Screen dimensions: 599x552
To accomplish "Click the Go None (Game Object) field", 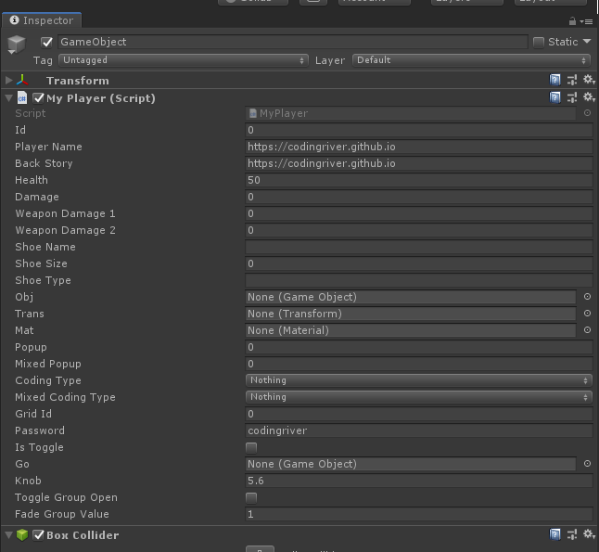I will pos(411,464).
